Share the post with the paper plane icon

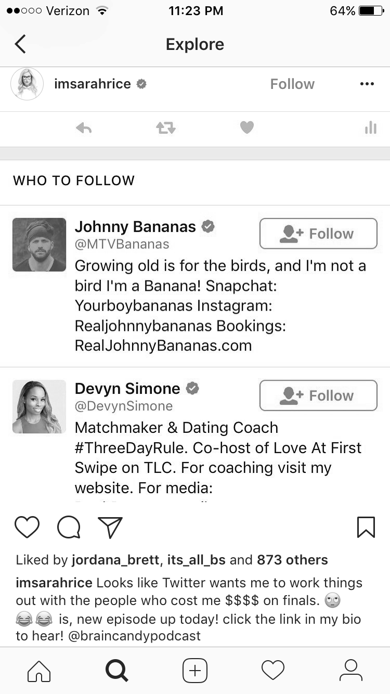(110, 527)
